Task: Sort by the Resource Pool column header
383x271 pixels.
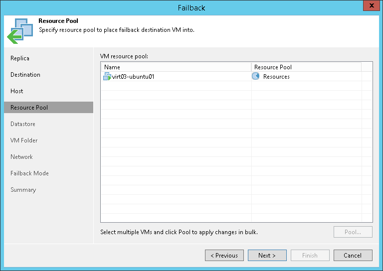Action: pyautogui.click(x=306, y=67)
